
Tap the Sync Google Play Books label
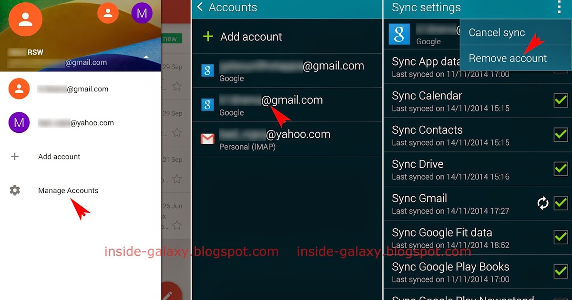pos(450,267)
